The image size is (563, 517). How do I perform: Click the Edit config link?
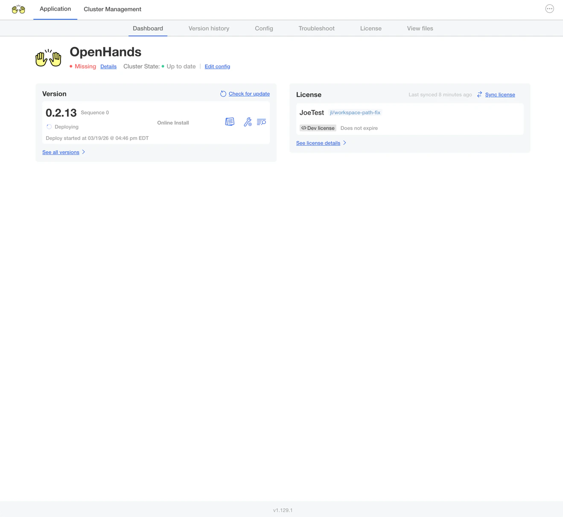coord(217,67)
